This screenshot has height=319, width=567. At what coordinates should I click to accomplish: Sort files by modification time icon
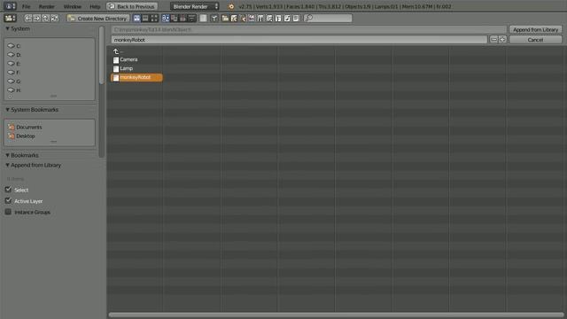[183, 18]
